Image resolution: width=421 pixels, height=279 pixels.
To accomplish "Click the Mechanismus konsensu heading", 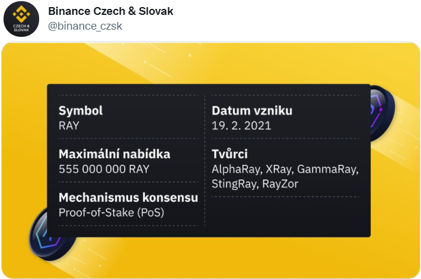I will tap(128, 198).
